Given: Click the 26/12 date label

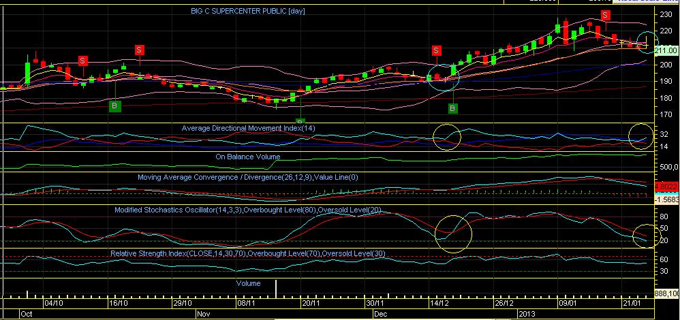Looking at the screenshot, I should [504, 303].
